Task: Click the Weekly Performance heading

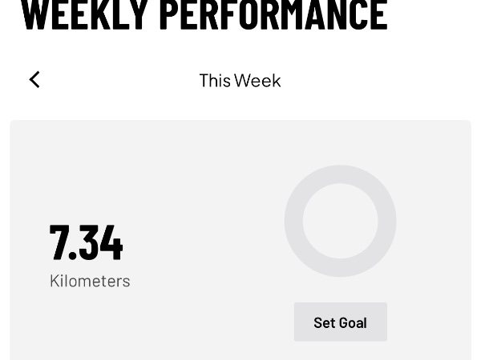Action: [204, 14]
